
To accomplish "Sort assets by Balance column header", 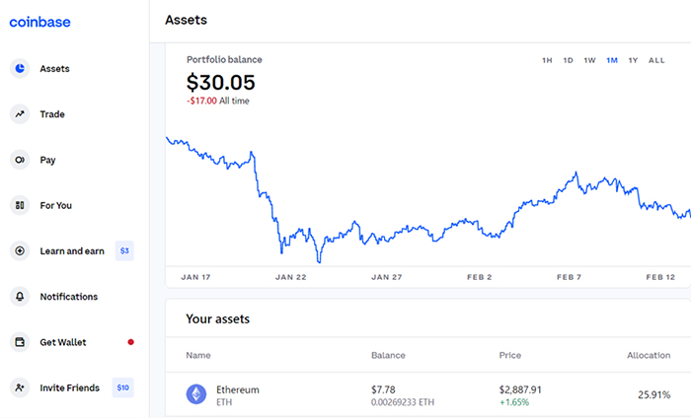I will point(388,355).
